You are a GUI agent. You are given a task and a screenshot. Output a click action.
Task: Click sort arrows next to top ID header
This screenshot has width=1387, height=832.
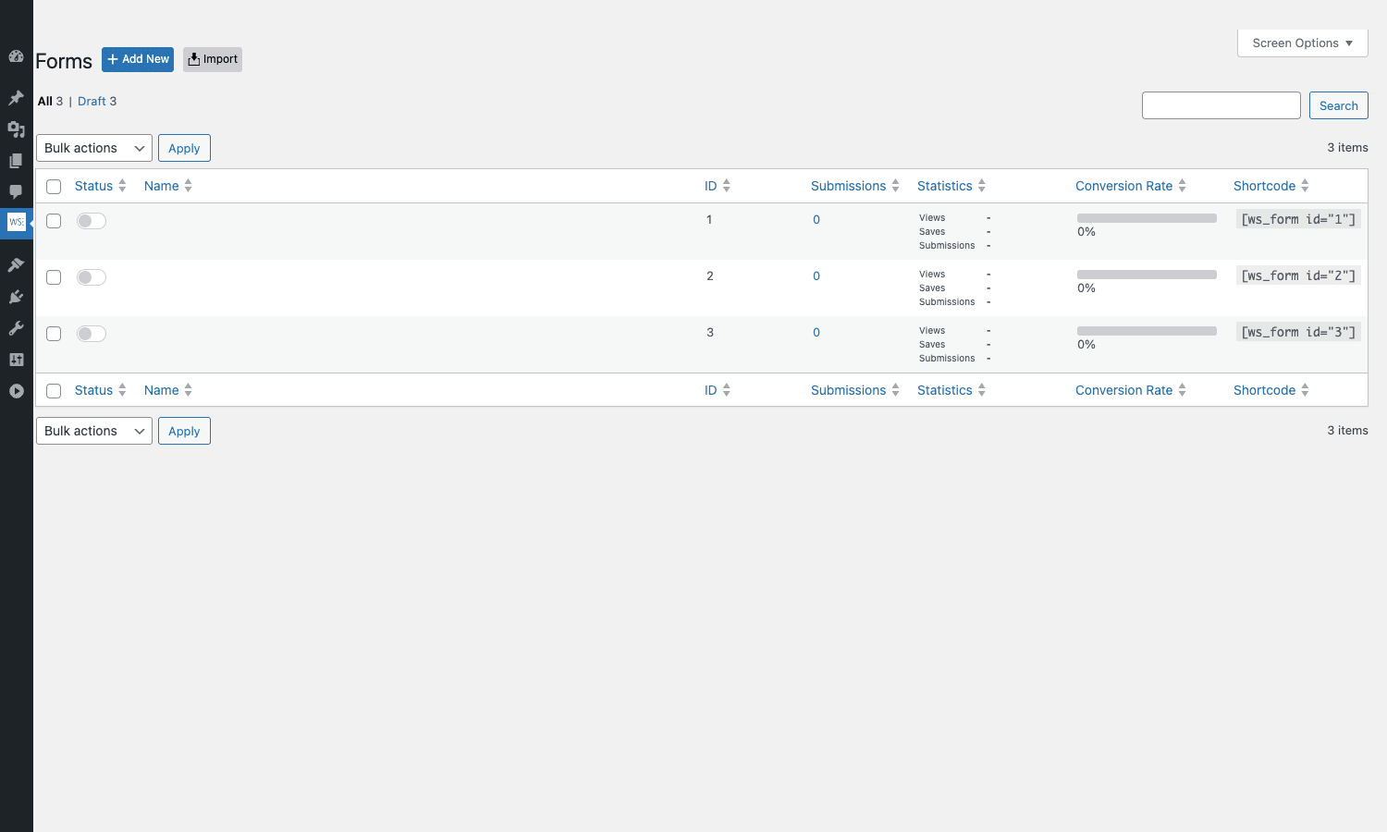[727, 186]
